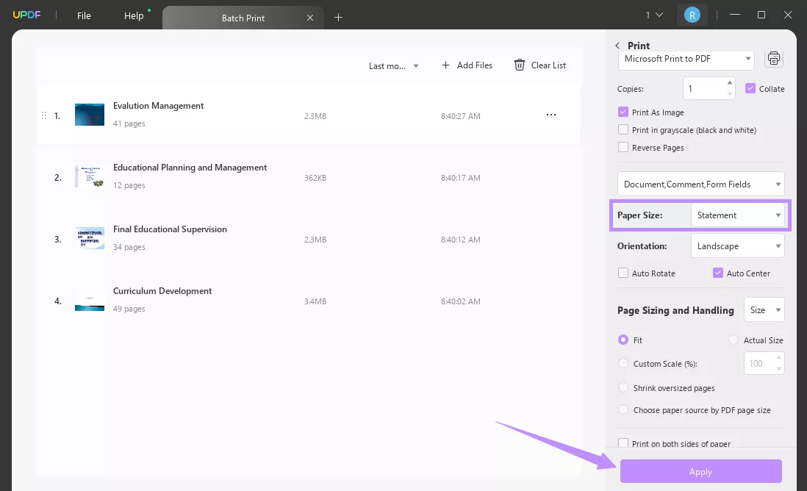Open the three-dot menu for Evalution Management

coord(550,115)
